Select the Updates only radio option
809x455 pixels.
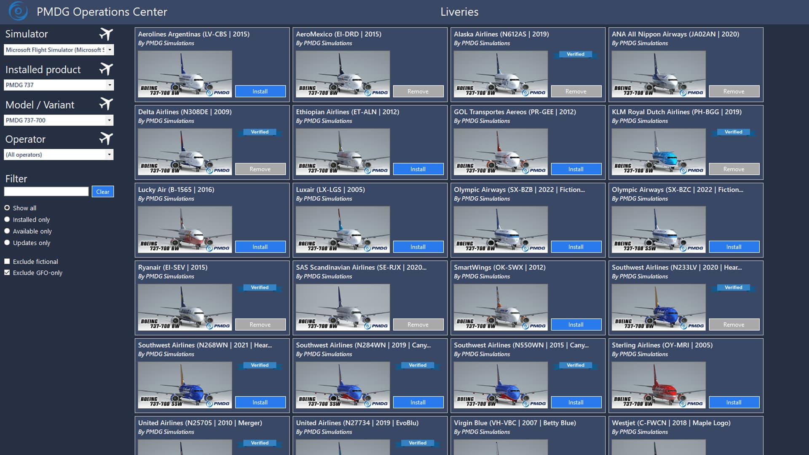[x=7, y=243]
